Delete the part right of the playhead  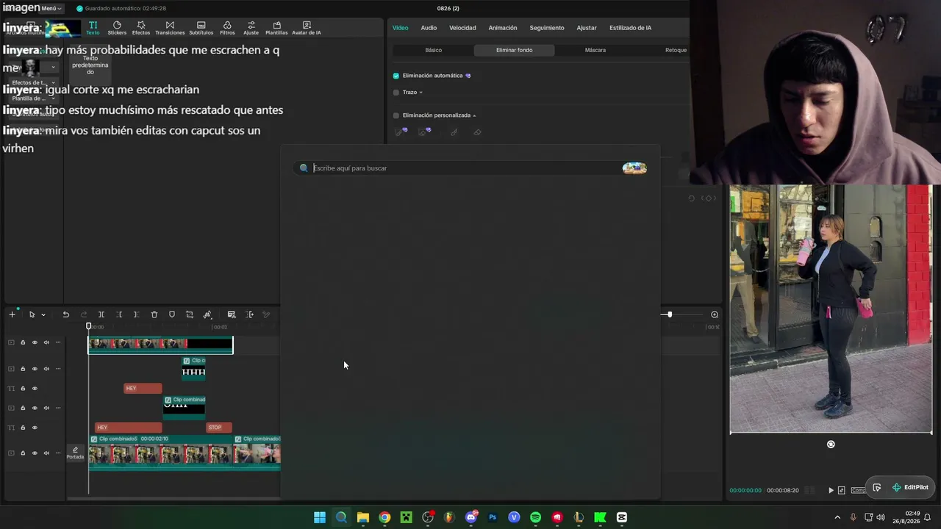click(x=136, y=314)
